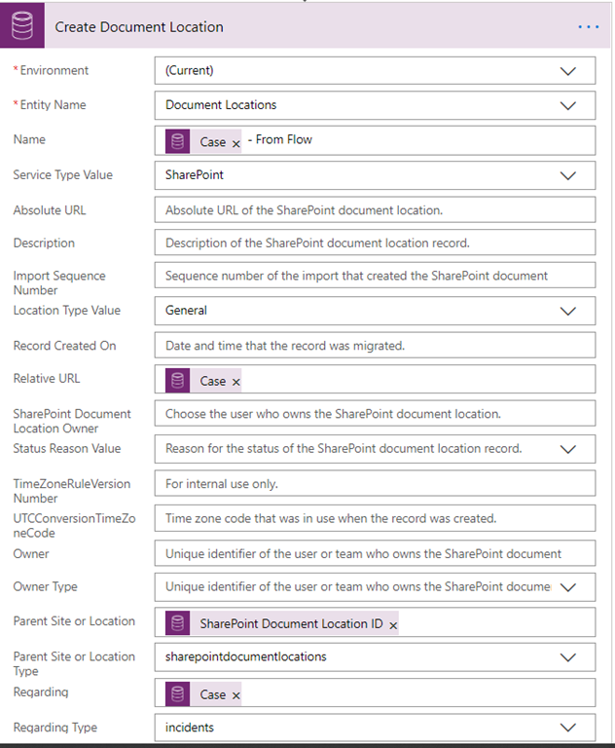The width and height of the screenshot is (615, 748).
Task: Expand the Status Reason Value dropdown
Action: (x=567, y=449)
